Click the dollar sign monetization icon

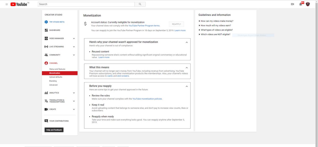click(x=85, y=24)
